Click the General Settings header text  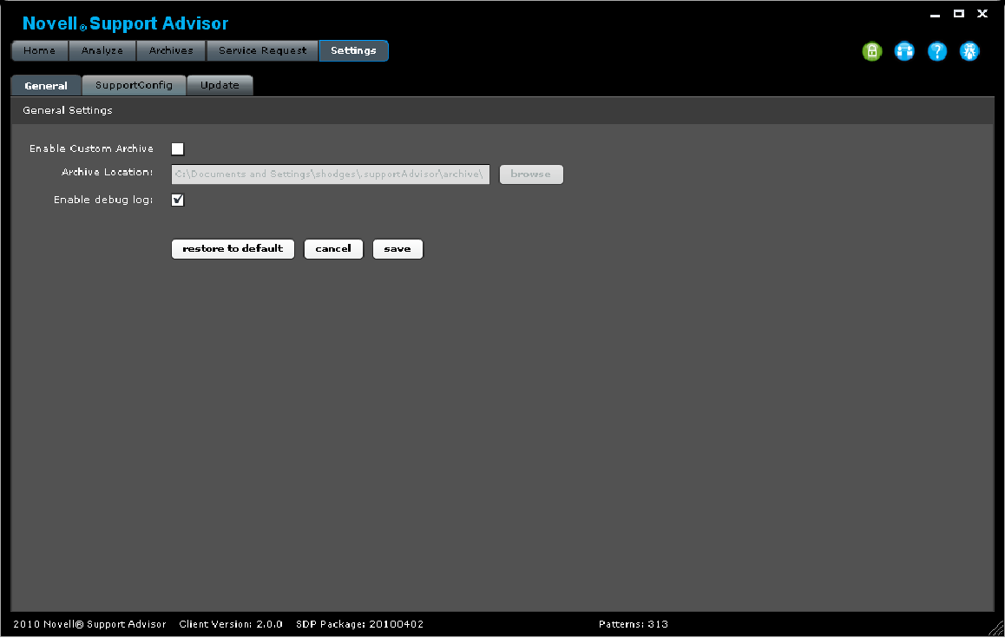(68, 110)
